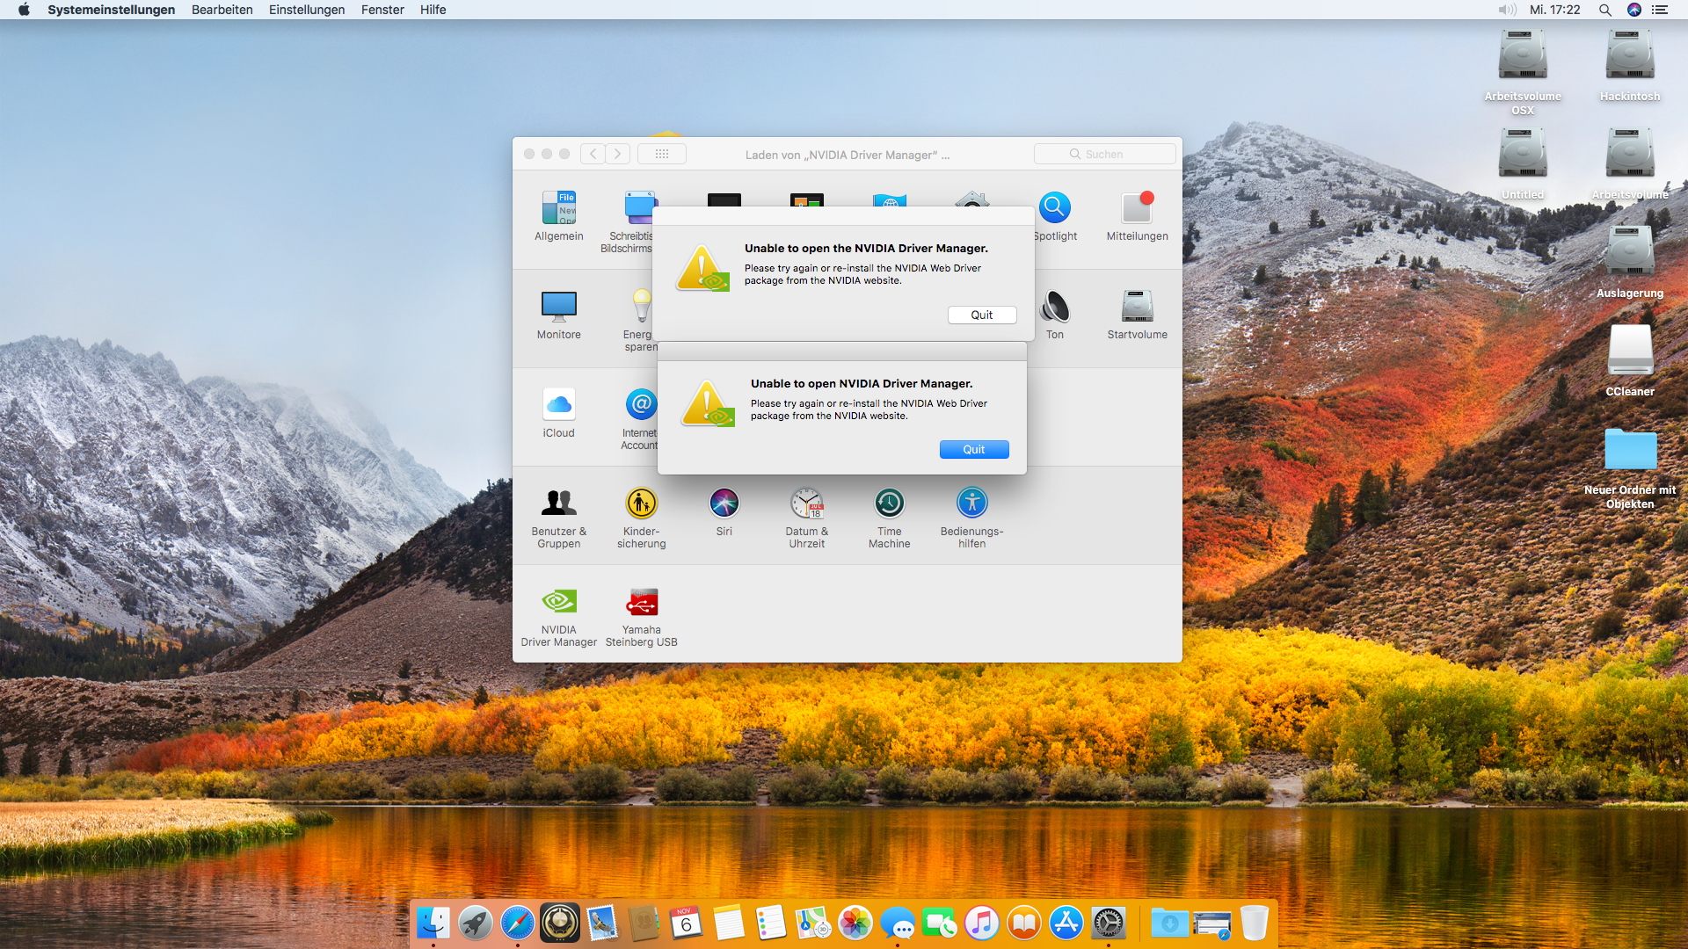Click the volume icon in menu bar
Viewport: 1688px width, 949px height.
pos(1507,10)
